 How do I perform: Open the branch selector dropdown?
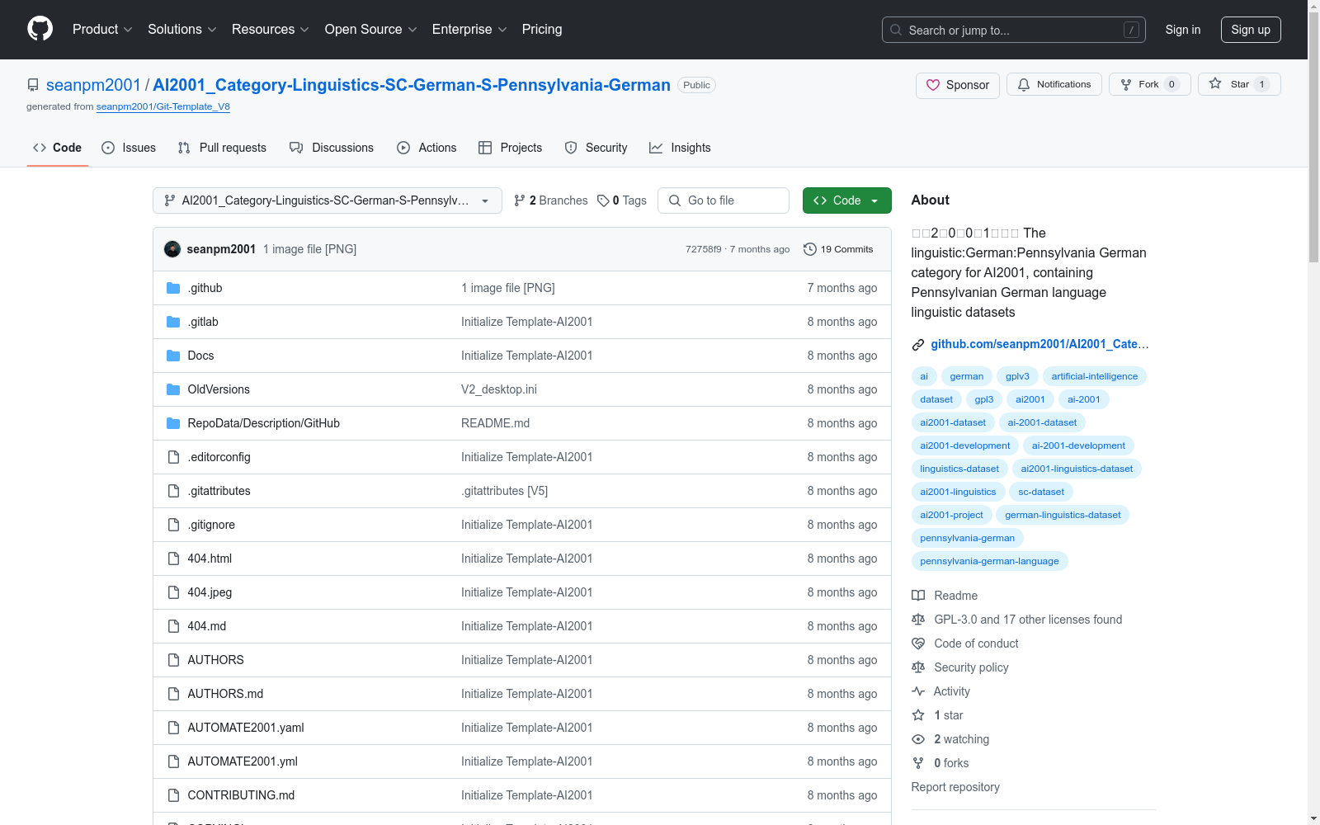tap(328, 200)
